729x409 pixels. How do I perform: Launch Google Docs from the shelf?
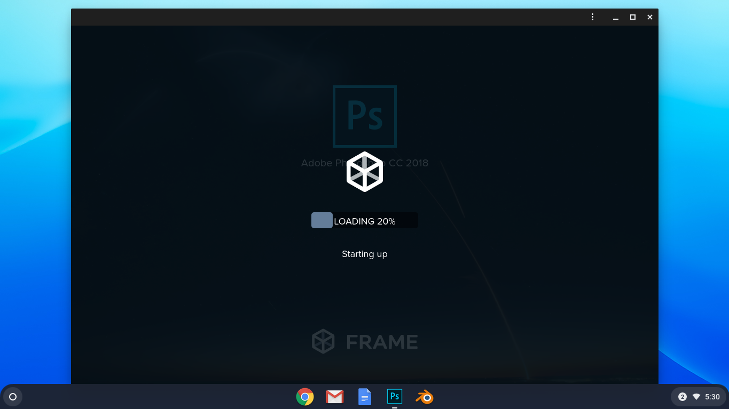point(364,396)
